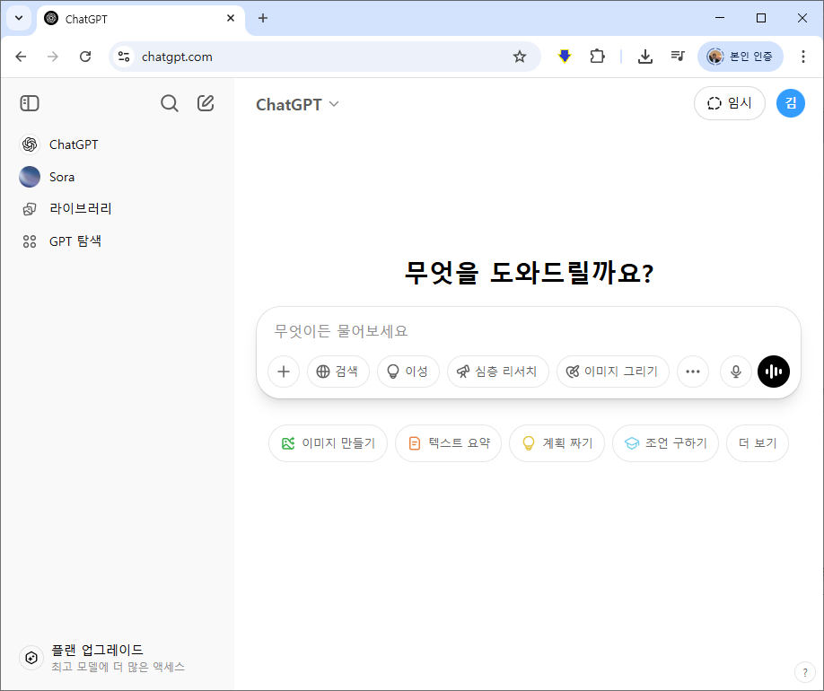View site information icon in address bar
The width and height of the screenshot is (824, 691).
124,57
